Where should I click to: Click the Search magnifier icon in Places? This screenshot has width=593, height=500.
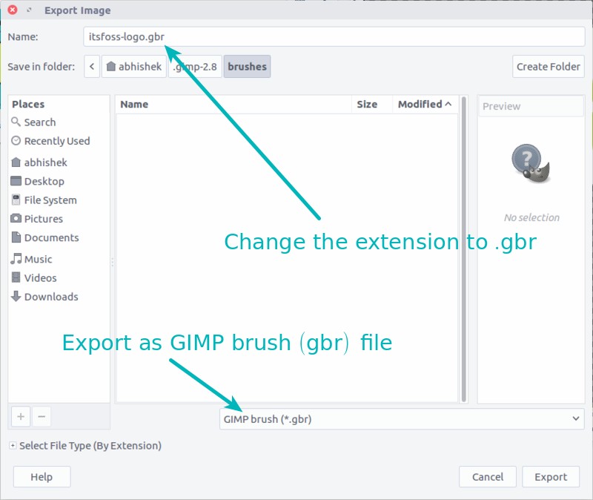(x=16, y=122)
